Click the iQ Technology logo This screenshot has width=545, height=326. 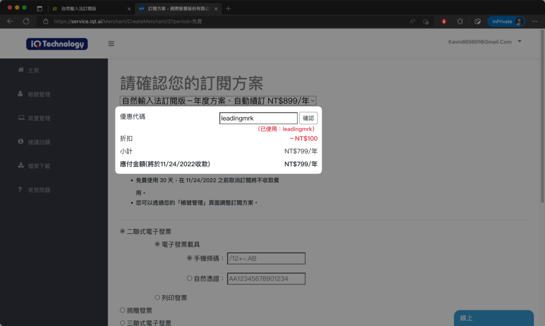tap(57, 44)
